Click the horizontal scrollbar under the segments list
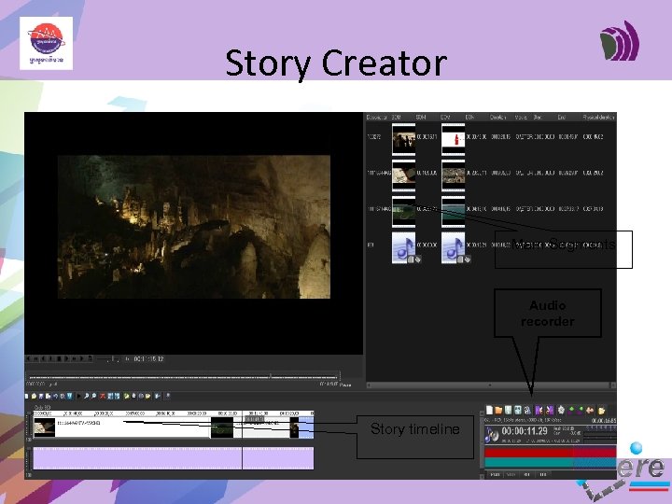 pos(491,385)
